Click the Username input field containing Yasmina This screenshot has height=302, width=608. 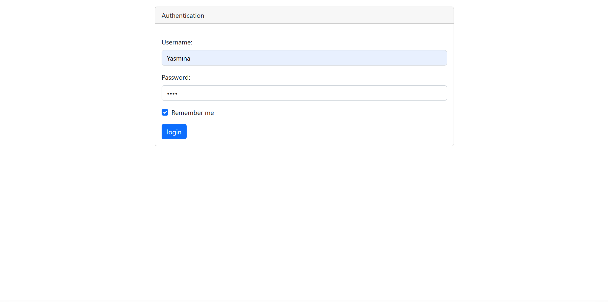(304, 58)
